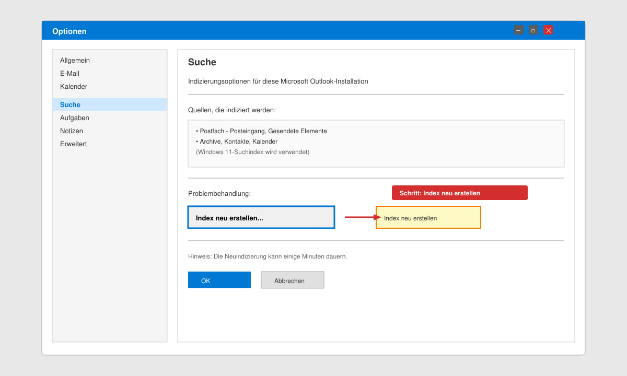Open the Erweitert options page
The height and width of the screenshot is (376, 627).
[110, 144]
